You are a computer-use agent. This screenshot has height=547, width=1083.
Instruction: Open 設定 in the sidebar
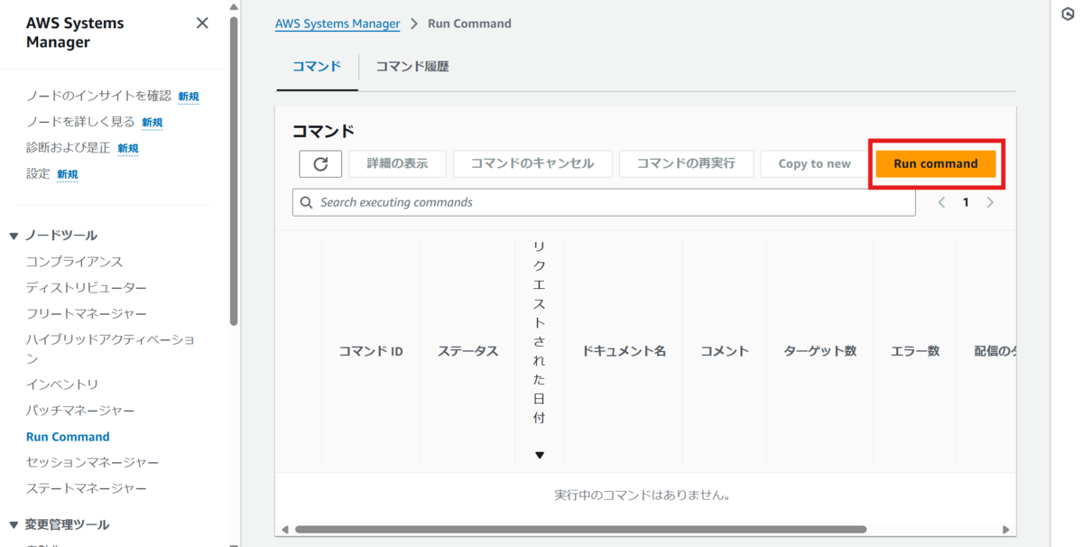[38, 173]
